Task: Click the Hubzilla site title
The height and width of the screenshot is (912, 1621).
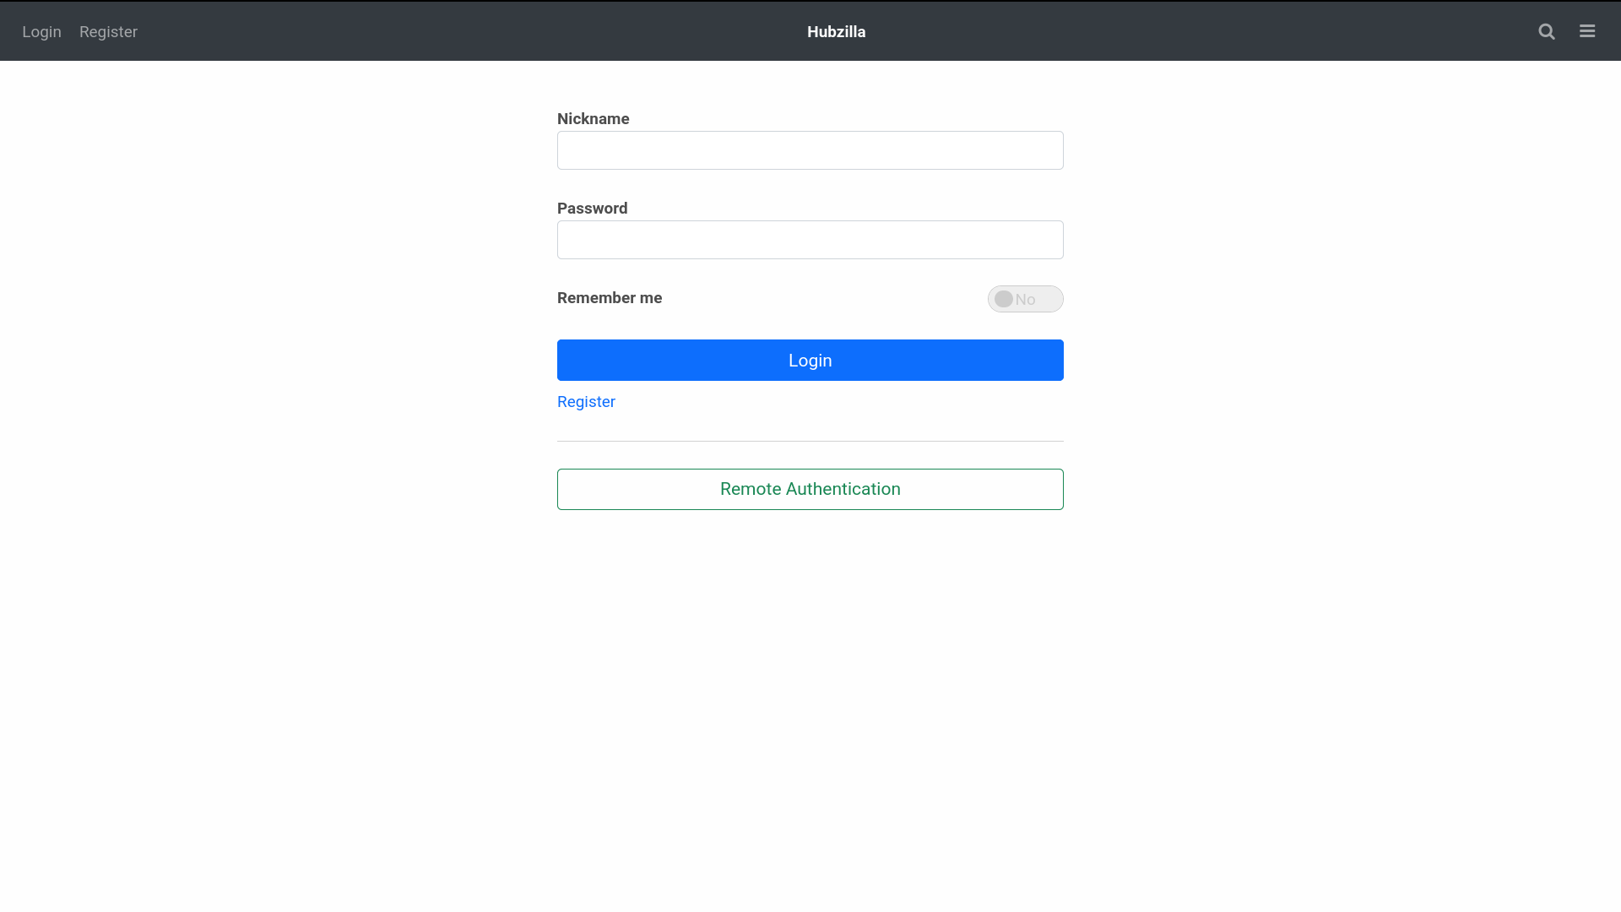Action: [836, 31]
